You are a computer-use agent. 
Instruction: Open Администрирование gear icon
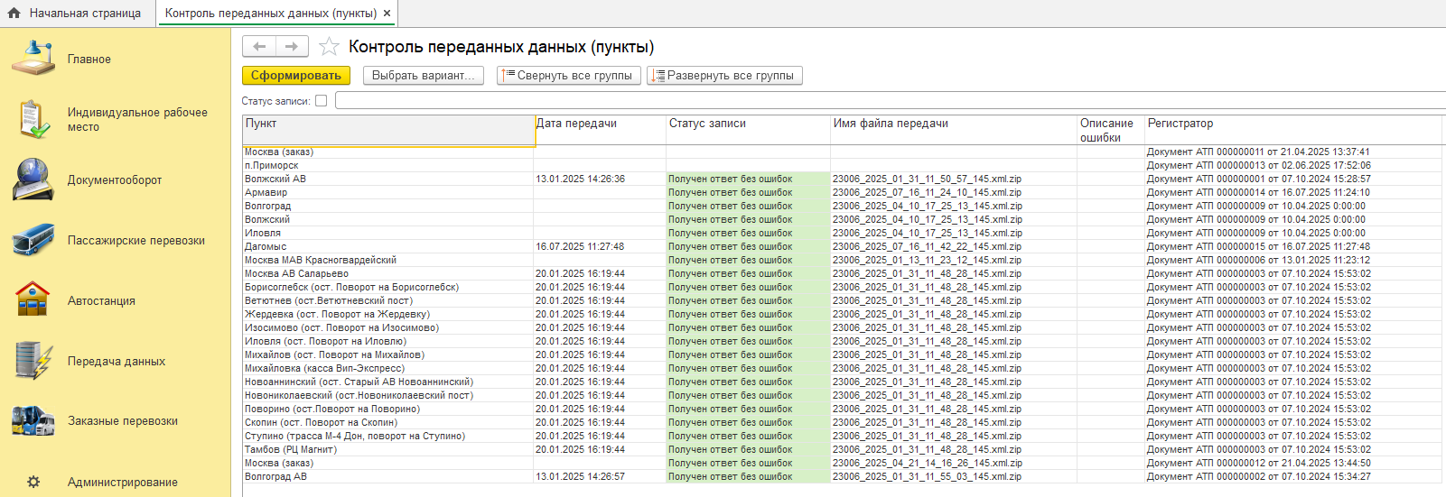coord(33,482)
